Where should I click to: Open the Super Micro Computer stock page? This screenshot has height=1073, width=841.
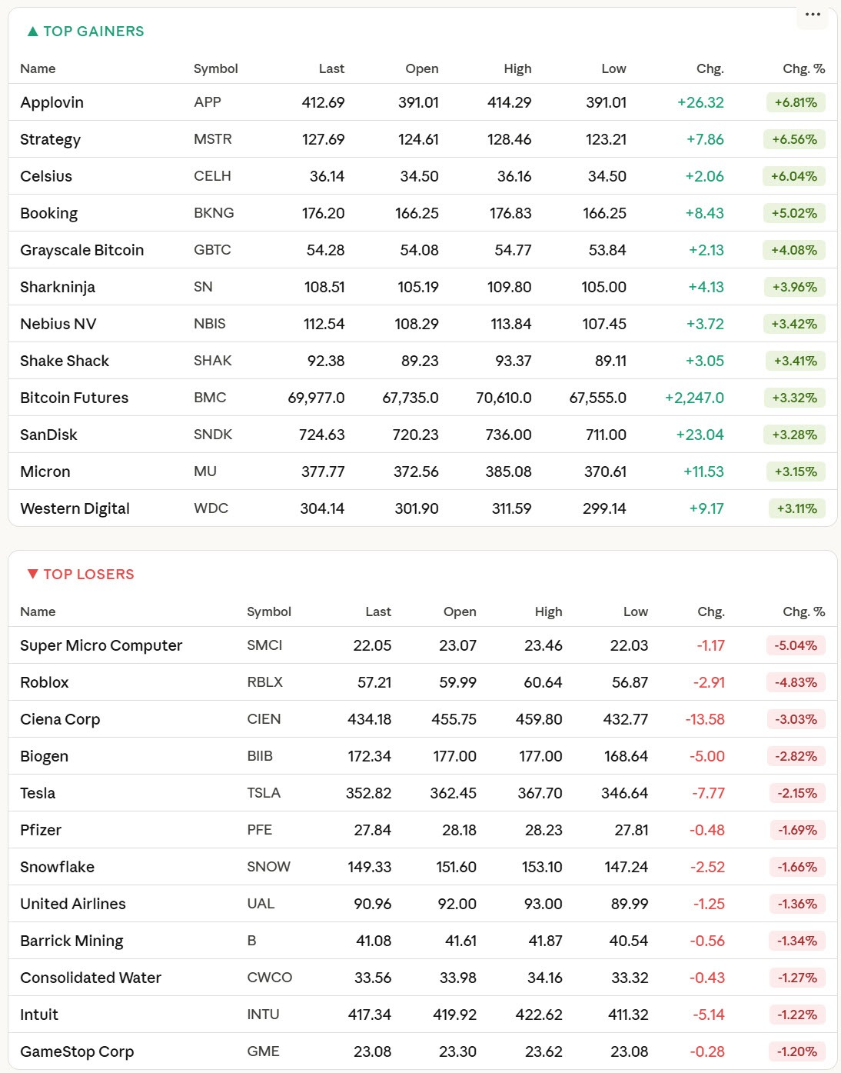(x=101, y=645)
